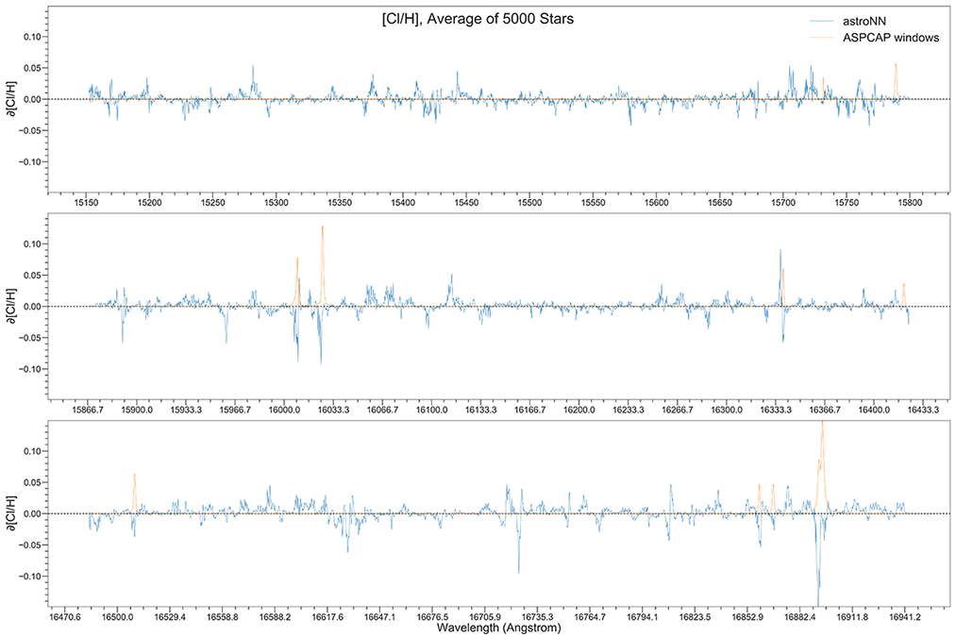This screenshot has width=956, height=637.
Task: Click the orange ASPCAP legend line swatch
Action: (x=822, y=38)
